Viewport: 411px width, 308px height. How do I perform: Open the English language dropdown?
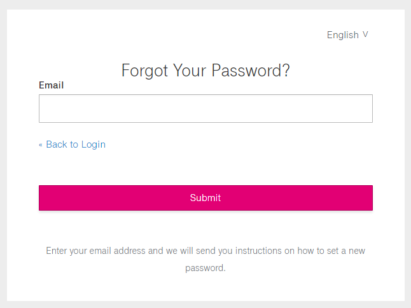click(347, 35)
